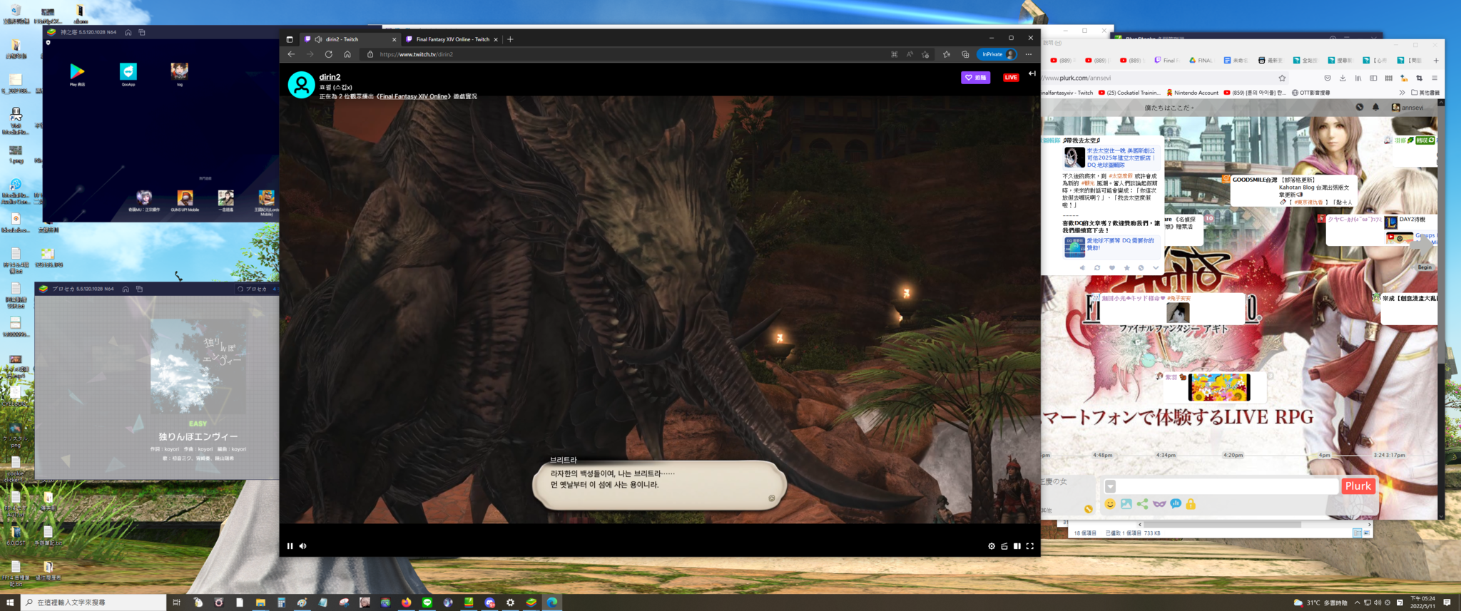The image size is (1461, 611).
Task: Open the dirin2 channel avatar
Action: (301, 85)
